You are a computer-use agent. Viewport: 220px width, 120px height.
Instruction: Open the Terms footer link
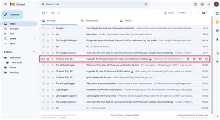click(x=113, y=115)
